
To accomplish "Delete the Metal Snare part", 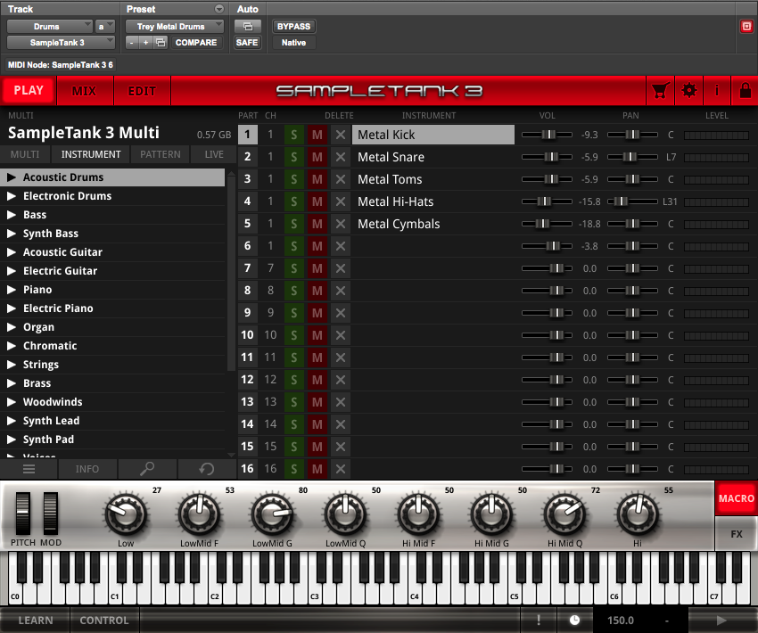I will (341, 157).
